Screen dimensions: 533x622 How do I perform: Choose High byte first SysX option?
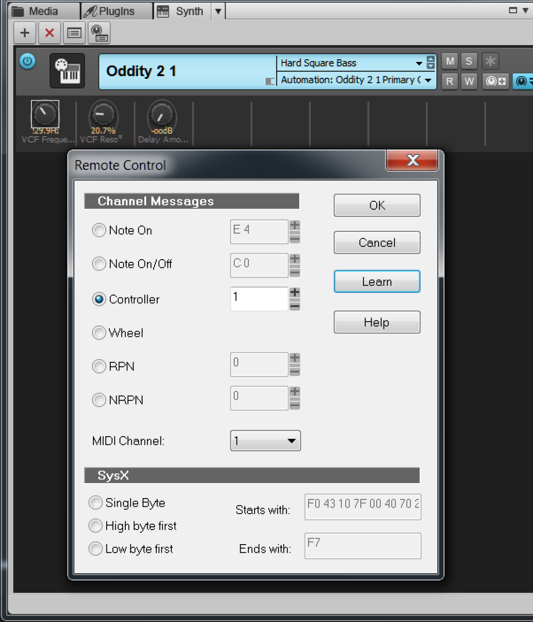click(95, 526)
